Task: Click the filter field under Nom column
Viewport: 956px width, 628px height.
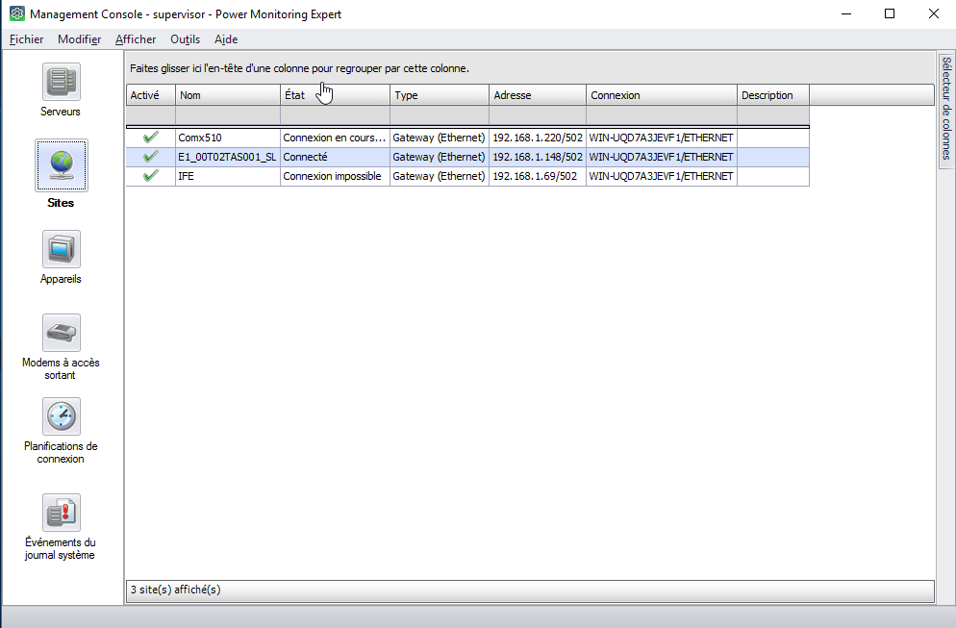Action: [x=227, y=115]
